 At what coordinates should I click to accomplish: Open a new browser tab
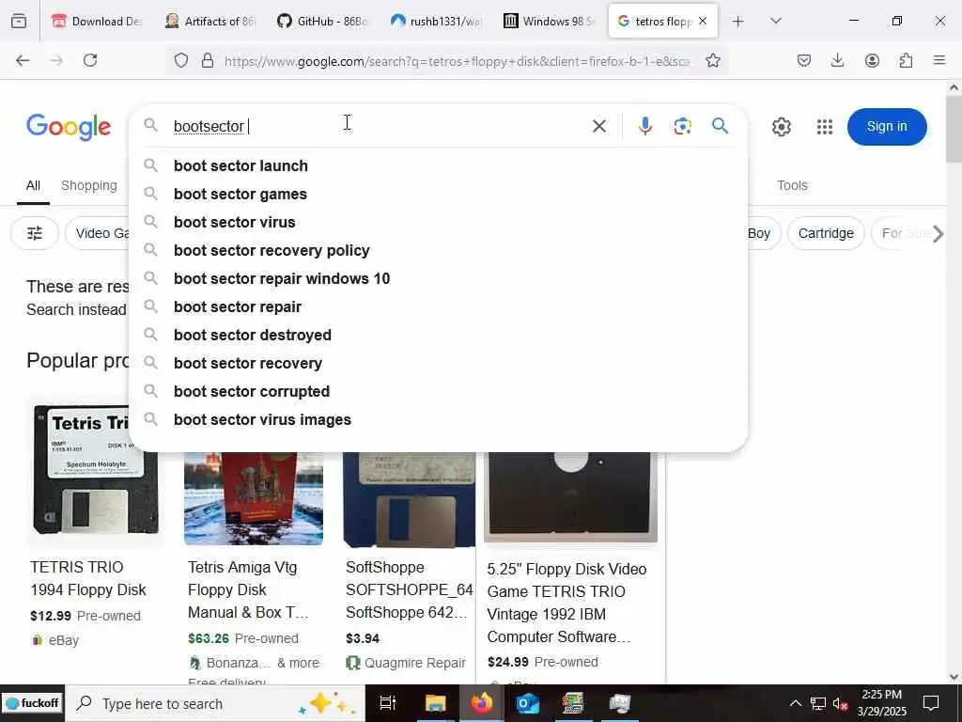coord(738,22)
